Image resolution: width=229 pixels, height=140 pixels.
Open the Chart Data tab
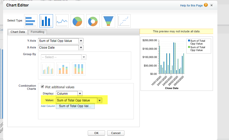18,32
